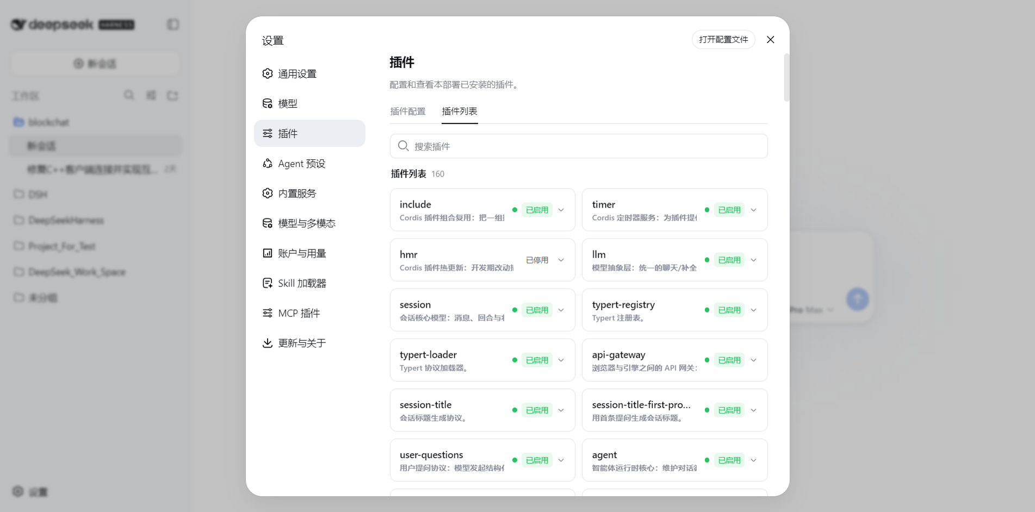Expand the include plugin card

[x=561, y=210]
